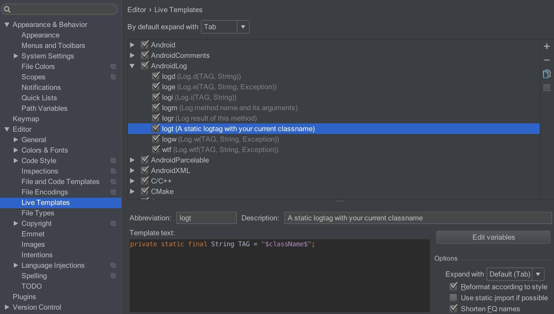
Task: Click the project-level icon beside File Colors
Action: (113, 66)
